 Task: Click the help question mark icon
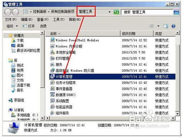pyautogui.click(x=173, y=26)
